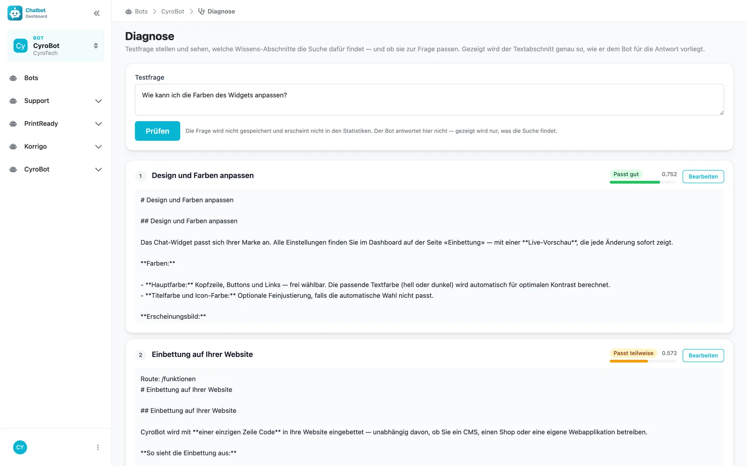Expand the CyroBot sidebar group
Viewport: 747px width, 466px height.
[x=99, y=170]
